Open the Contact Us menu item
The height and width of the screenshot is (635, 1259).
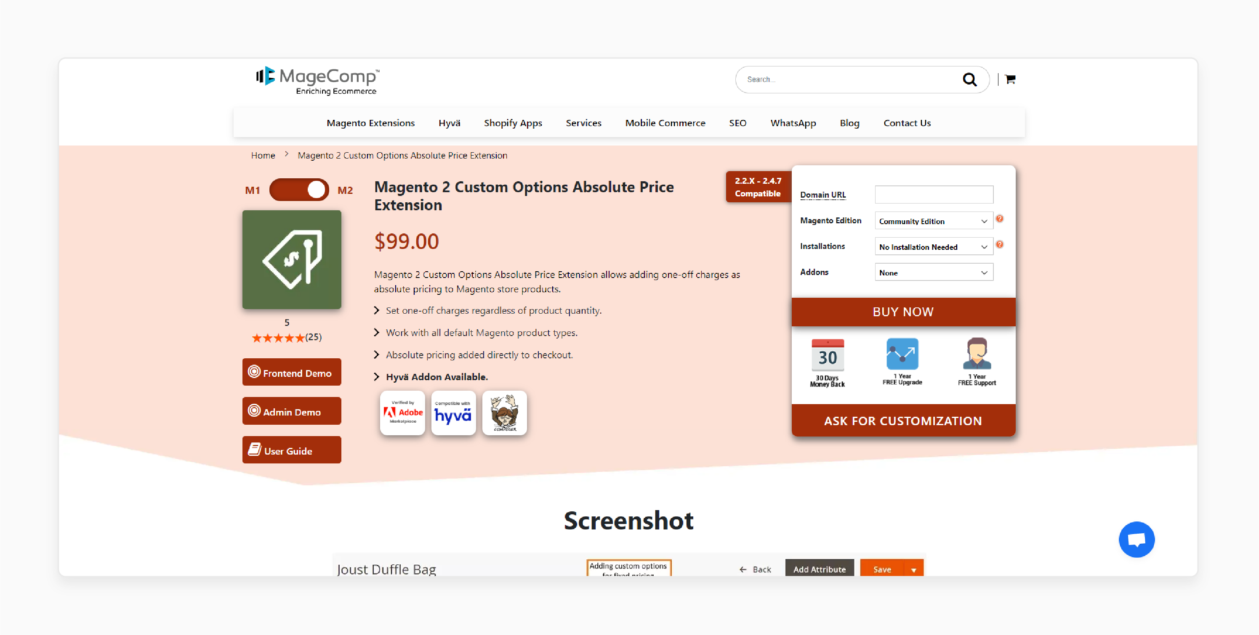906,123
